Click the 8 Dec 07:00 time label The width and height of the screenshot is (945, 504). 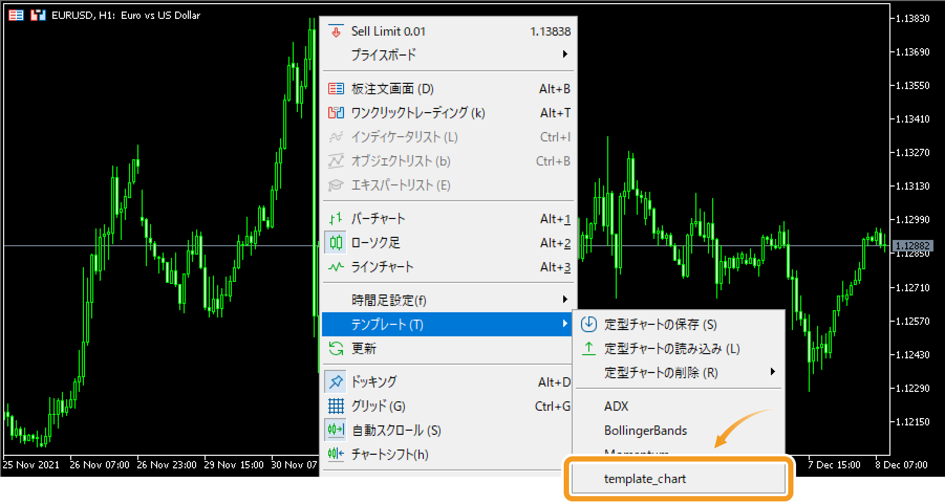pos(901,465)
